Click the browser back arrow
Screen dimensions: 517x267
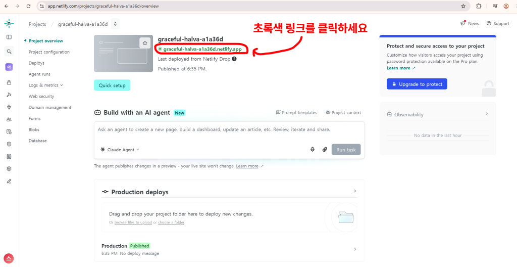click(6, 6)
